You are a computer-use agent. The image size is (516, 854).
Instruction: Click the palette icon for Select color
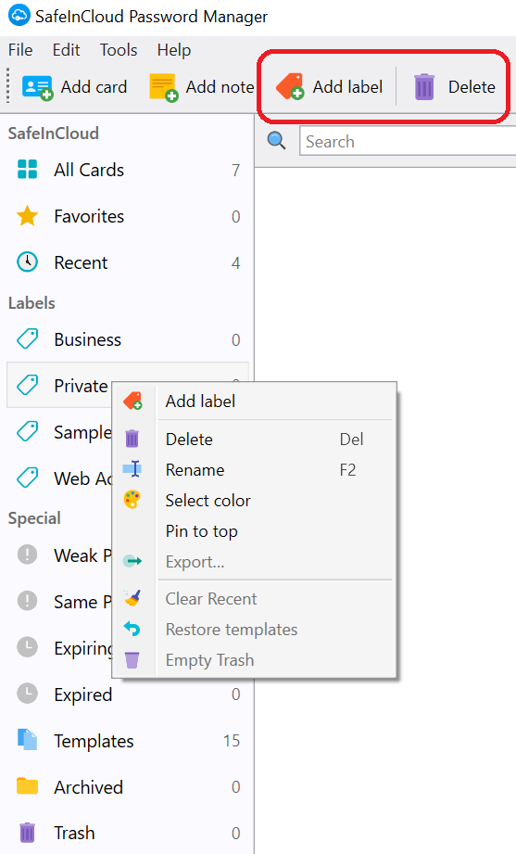click(x=132, y=500)
